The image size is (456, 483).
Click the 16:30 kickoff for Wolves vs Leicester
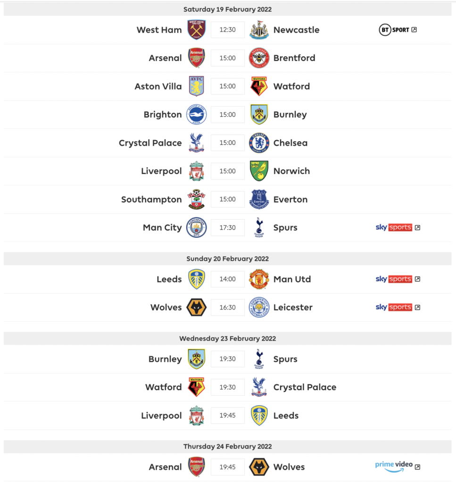click(228, 307)
